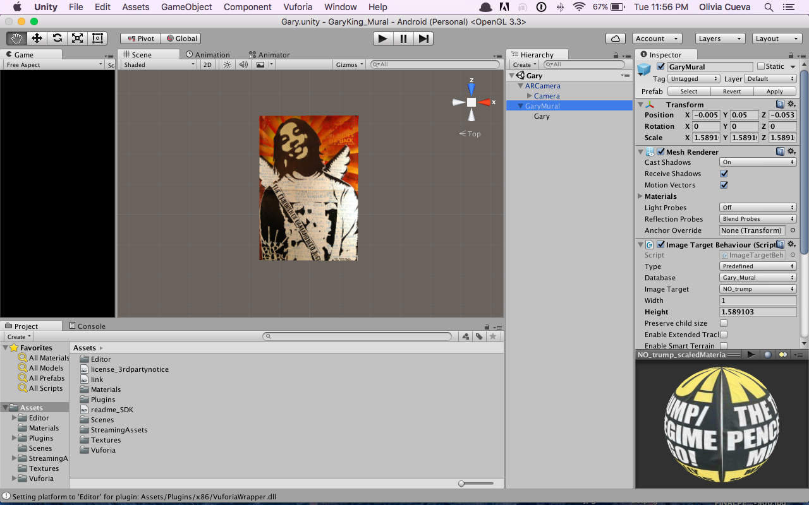Image resolution: width=809 pixels, height=505 pixels.
Task: Disable the Mesh Renderer component checkbox
Action: (x=660, y=151)
